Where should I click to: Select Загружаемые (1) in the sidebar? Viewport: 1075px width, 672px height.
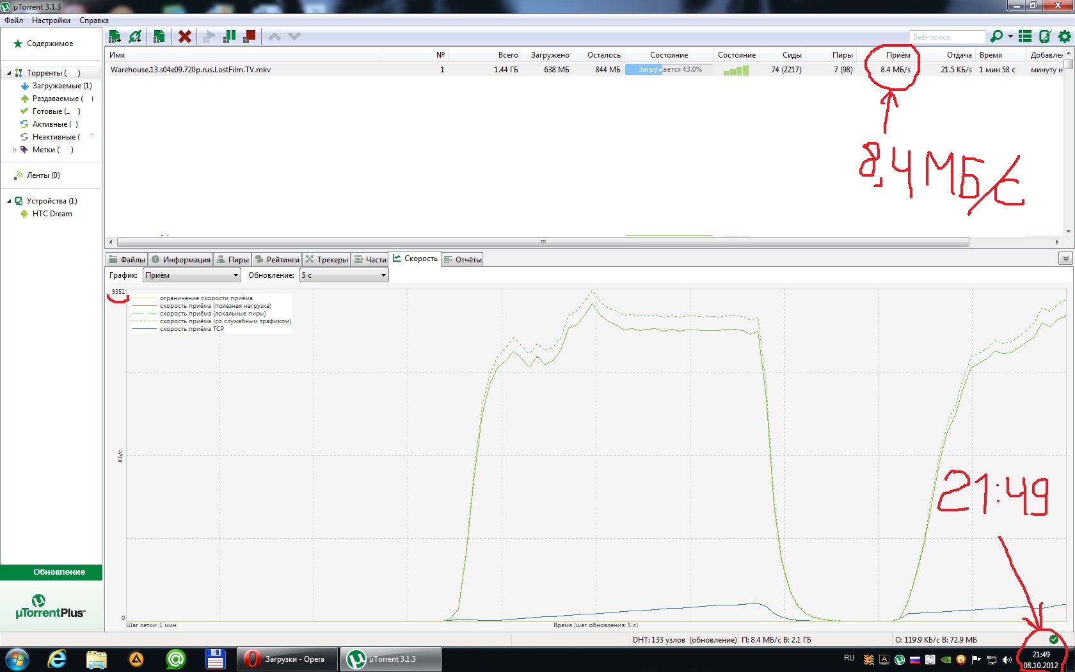click(61, 86)
